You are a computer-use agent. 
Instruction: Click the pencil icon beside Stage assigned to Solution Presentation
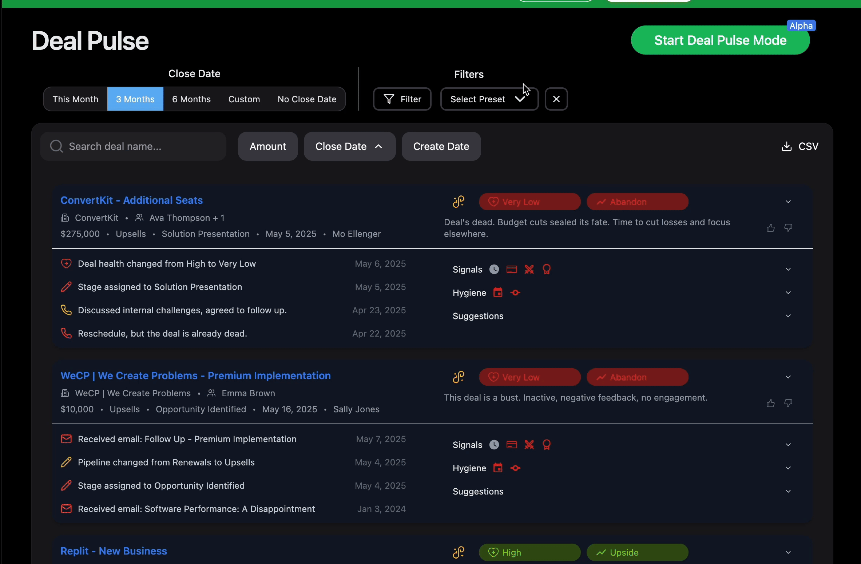coord(66,287)
